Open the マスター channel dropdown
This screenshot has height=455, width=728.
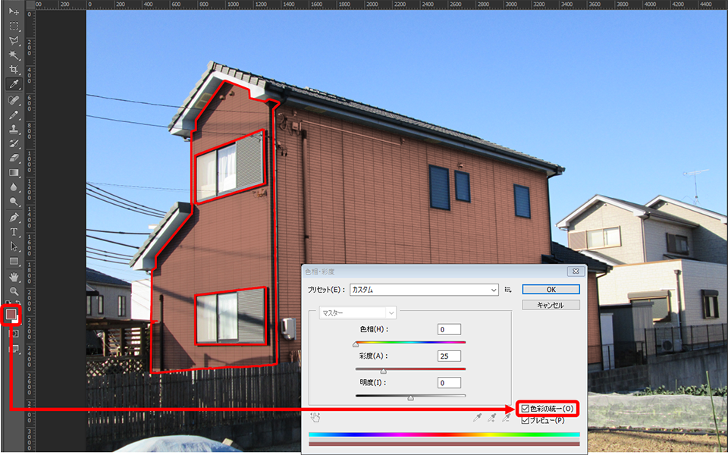point(357,313)
